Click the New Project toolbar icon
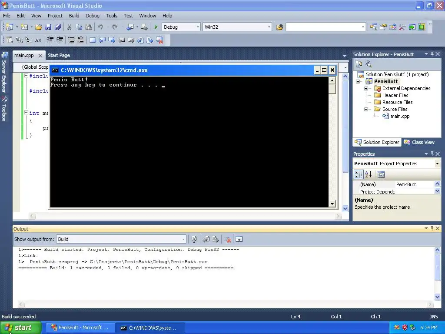Viewport: 445px width, 334px height. 10,27
